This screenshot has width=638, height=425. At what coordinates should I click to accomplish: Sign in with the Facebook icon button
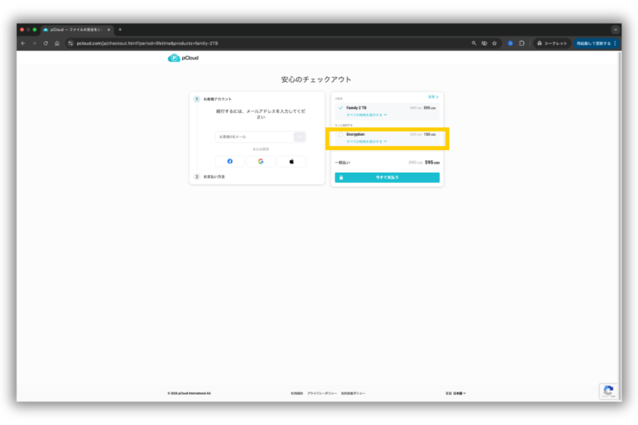[x=230, y=161]
